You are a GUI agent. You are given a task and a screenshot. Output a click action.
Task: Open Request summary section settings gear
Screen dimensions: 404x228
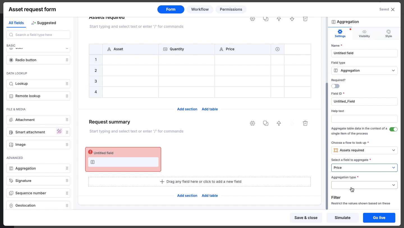[x=252, y=123]
